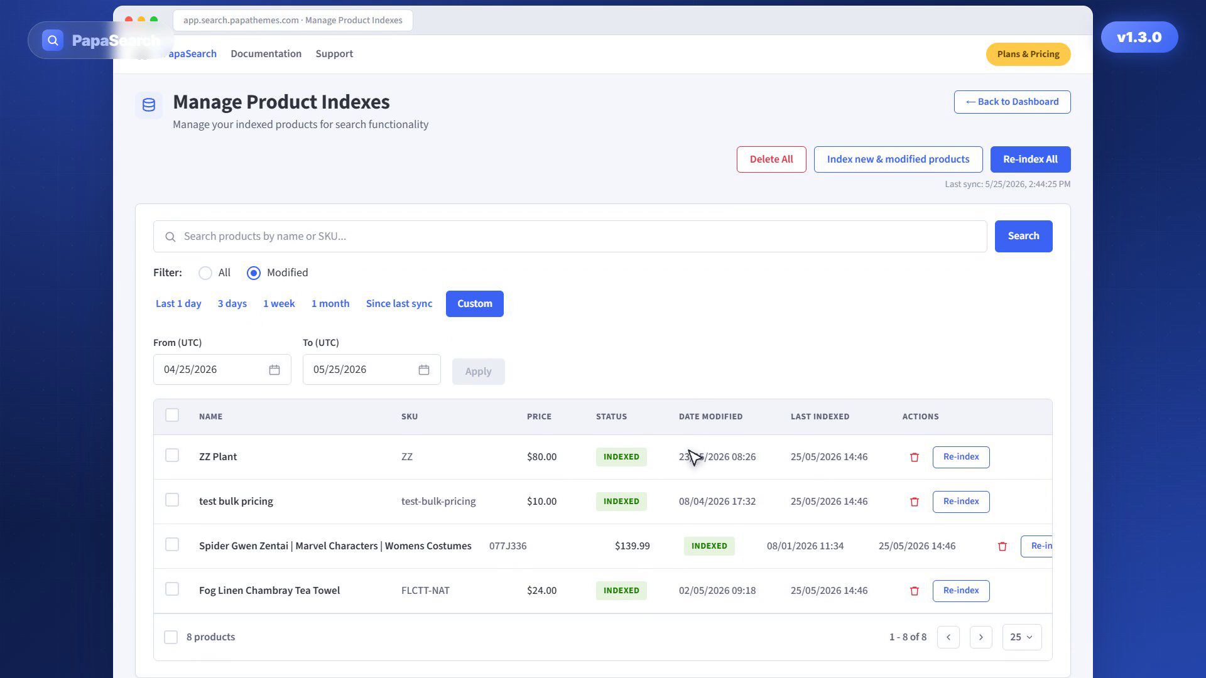This screenshot has width=1206, height=678.
Task: Choose the 3 days range
Action: [232, 304]
